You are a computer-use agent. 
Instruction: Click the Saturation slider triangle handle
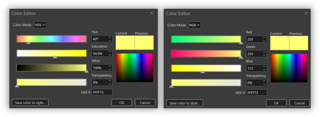55,57
